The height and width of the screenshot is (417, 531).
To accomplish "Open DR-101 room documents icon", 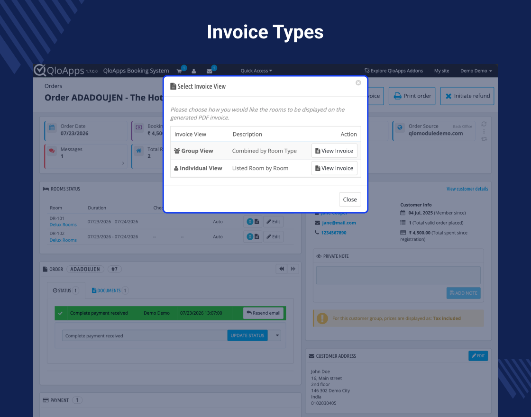I will pyautogui.click(x=253, y=222).
